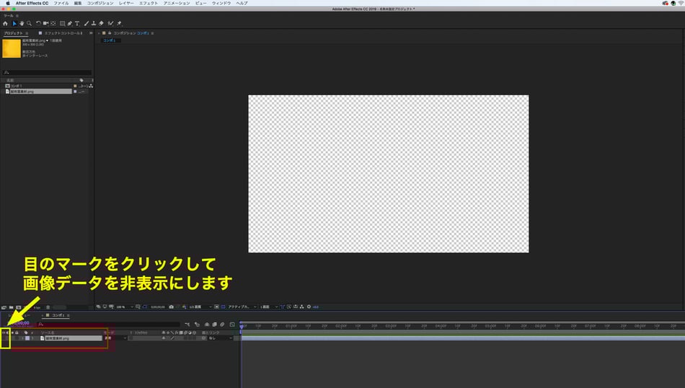Select the Zoom magnifier tool
Image resolution: width=685 pixels, height=388 pixels.
29,23
